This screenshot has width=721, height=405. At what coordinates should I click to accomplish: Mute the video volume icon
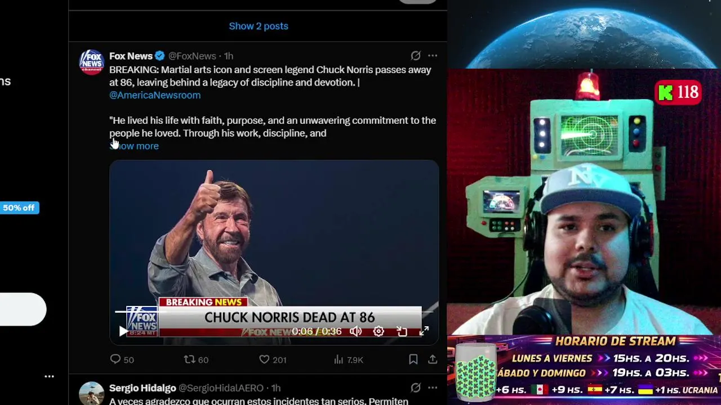[x=355, y=331]
